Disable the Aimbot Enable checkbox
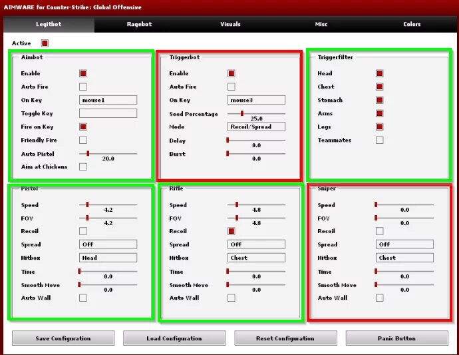The height and width of the screenshot is (355, 459). point(83,73)
